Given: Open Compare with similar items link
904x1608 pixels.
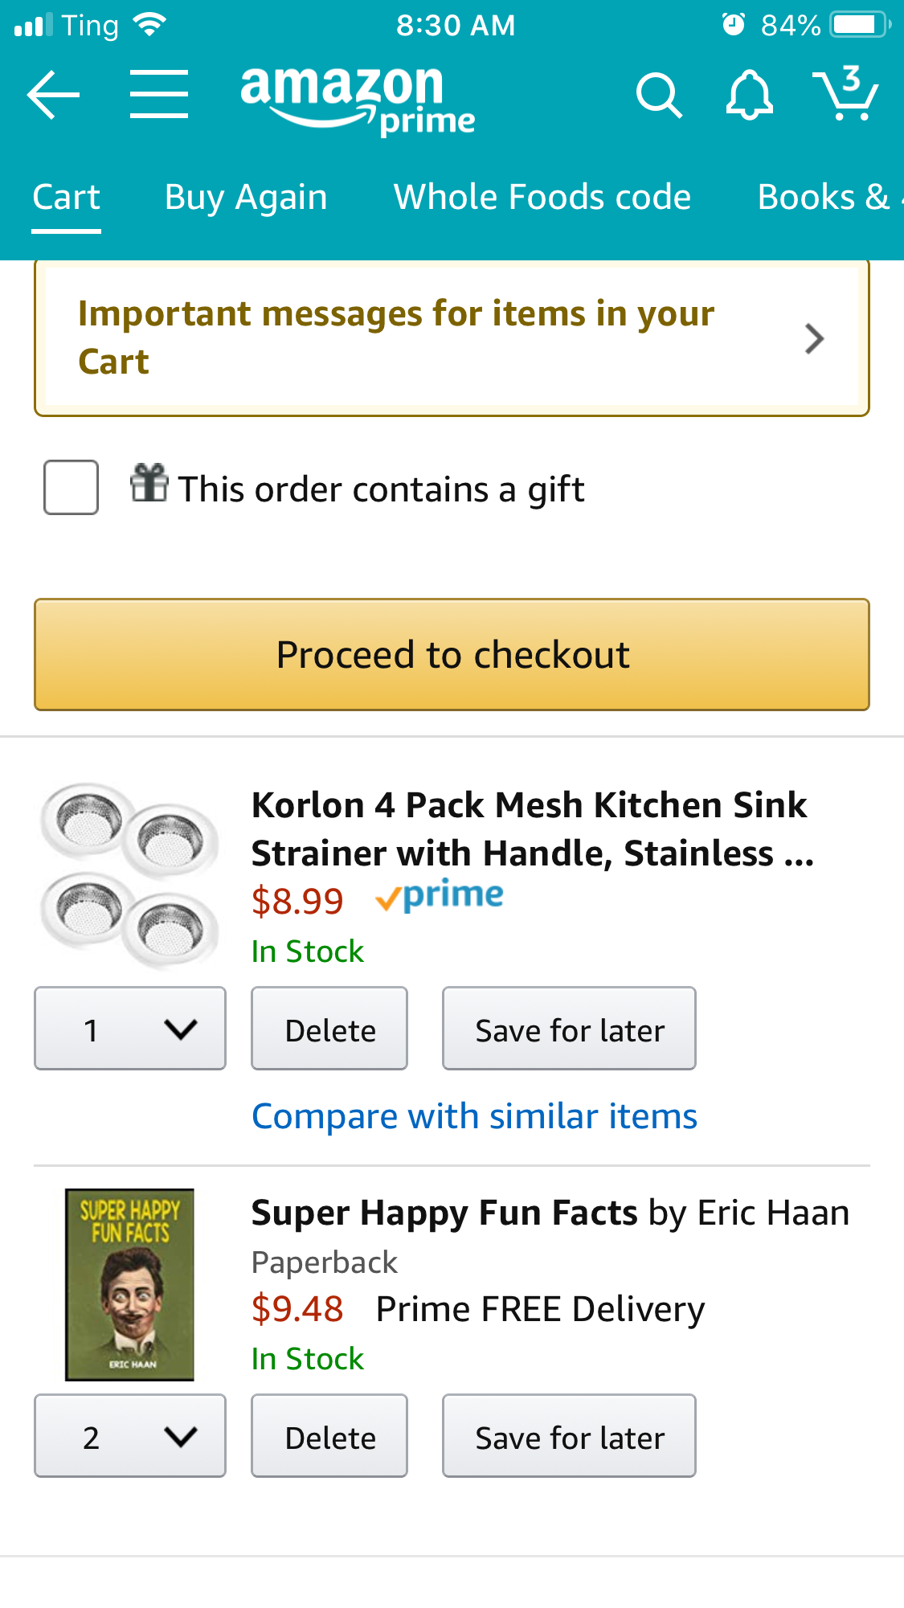Looking at the screenshot, I should pos(474,1116).
